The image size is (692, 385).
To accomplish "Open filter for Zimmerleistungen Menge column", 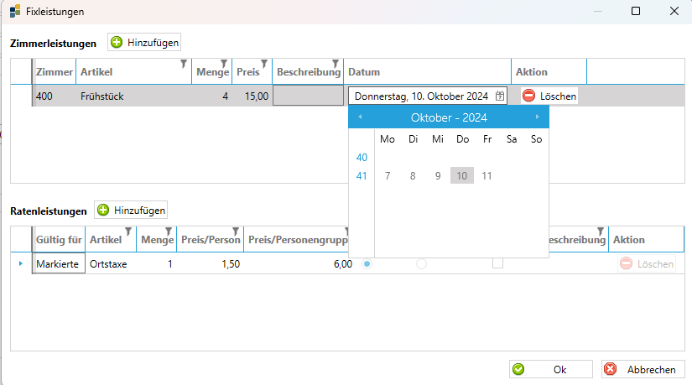I will pyautogui.click(x=224, y=64).
